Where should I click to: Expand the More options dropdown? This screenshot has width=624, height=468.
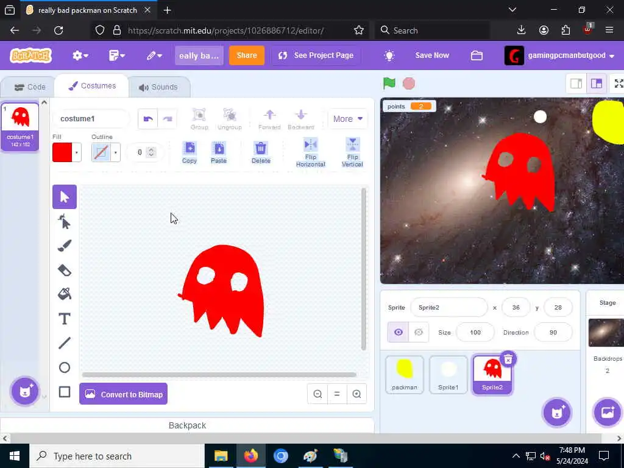coord(347,119)
